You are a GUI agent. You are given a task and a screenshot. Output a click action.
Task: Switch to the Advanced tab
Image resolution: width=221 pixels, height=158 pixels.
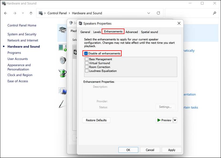[132, 32]
